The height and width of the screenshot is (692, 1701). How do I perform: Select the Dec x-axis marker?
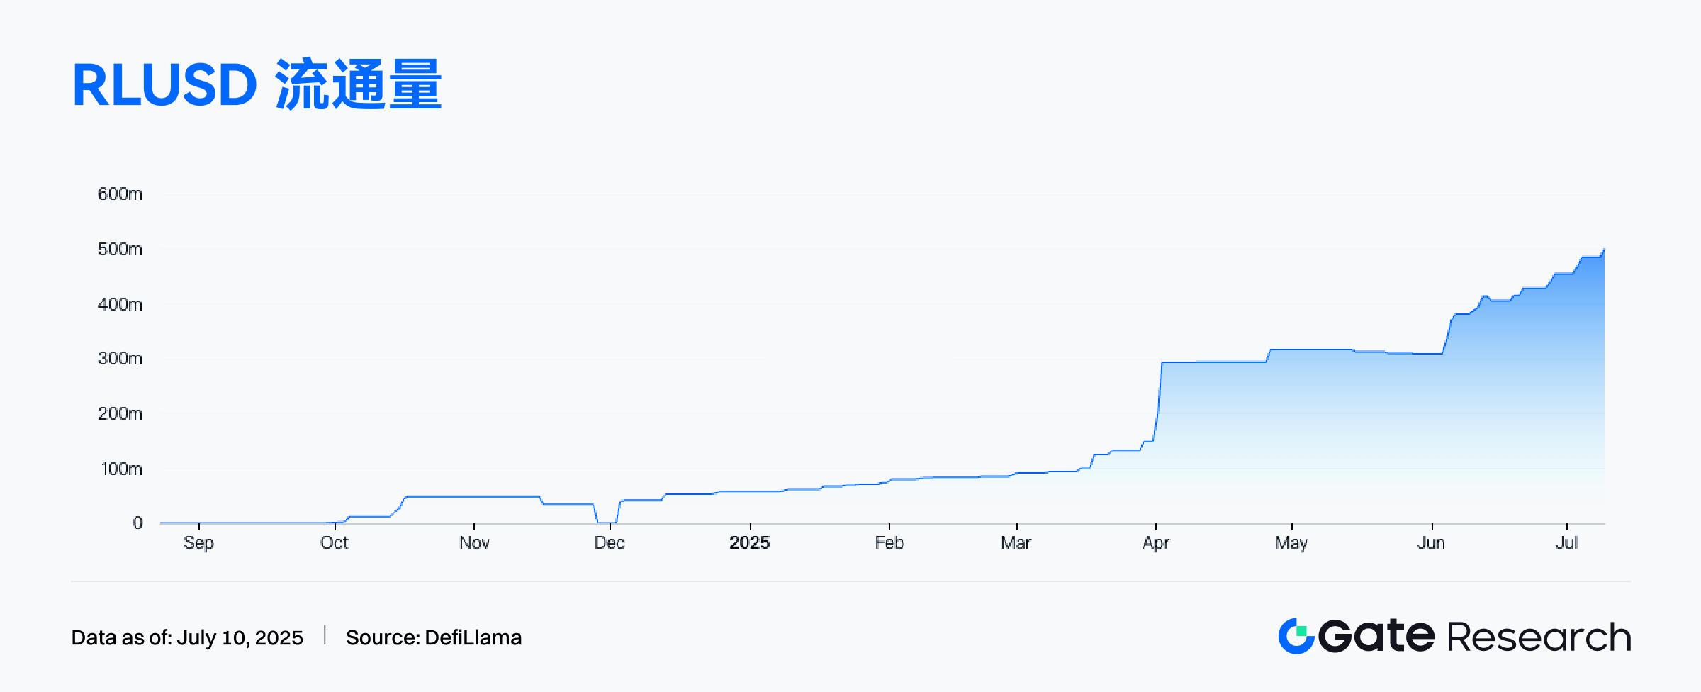pos(610,543)
